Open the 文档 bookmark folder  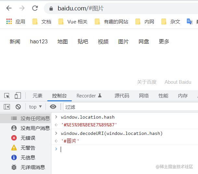(42, 22)
